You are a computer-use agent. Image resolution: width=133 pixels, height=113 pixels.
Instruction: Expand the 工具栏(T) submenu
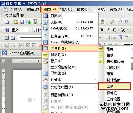(x=70, y=48)
